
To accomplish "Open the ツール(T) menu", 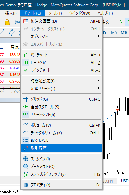I will click(55, 13).
